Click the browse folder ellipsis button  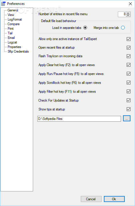click(127, 118)
